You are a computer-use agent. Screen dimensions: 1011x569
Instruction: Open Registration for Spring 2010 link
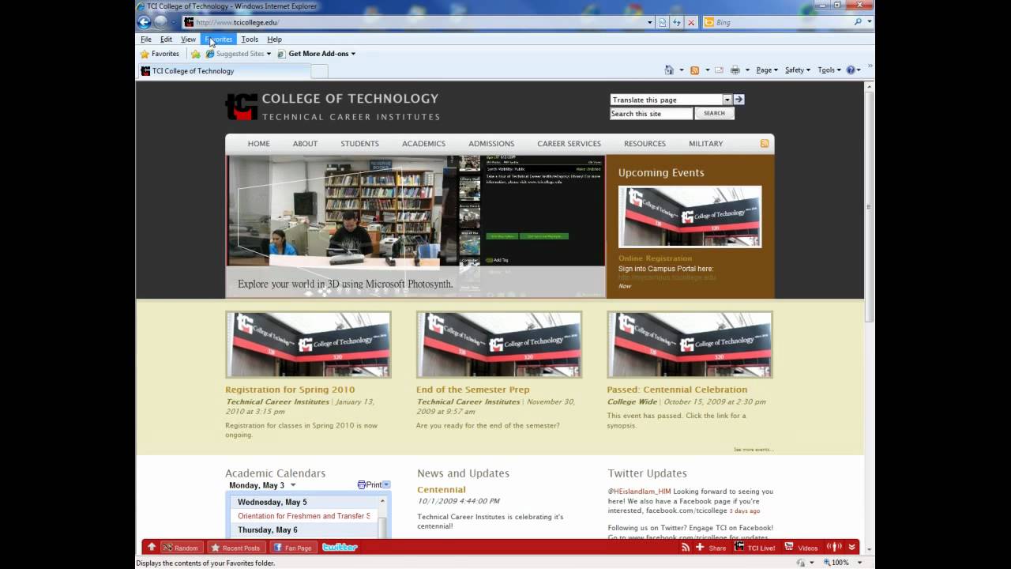290,390
